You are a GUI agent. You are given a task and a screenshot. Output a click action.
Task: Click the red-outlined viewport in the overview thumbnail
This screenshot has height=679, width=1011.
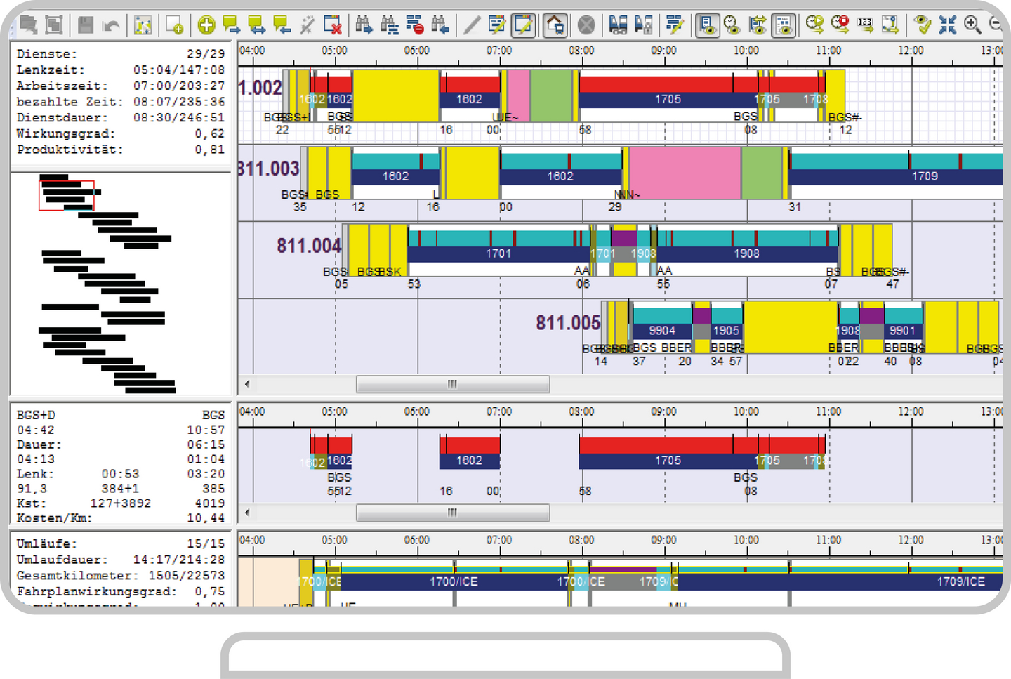66,195
